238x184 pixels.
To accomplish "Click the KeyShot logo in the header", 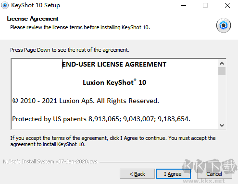I will tap(224, 25).
